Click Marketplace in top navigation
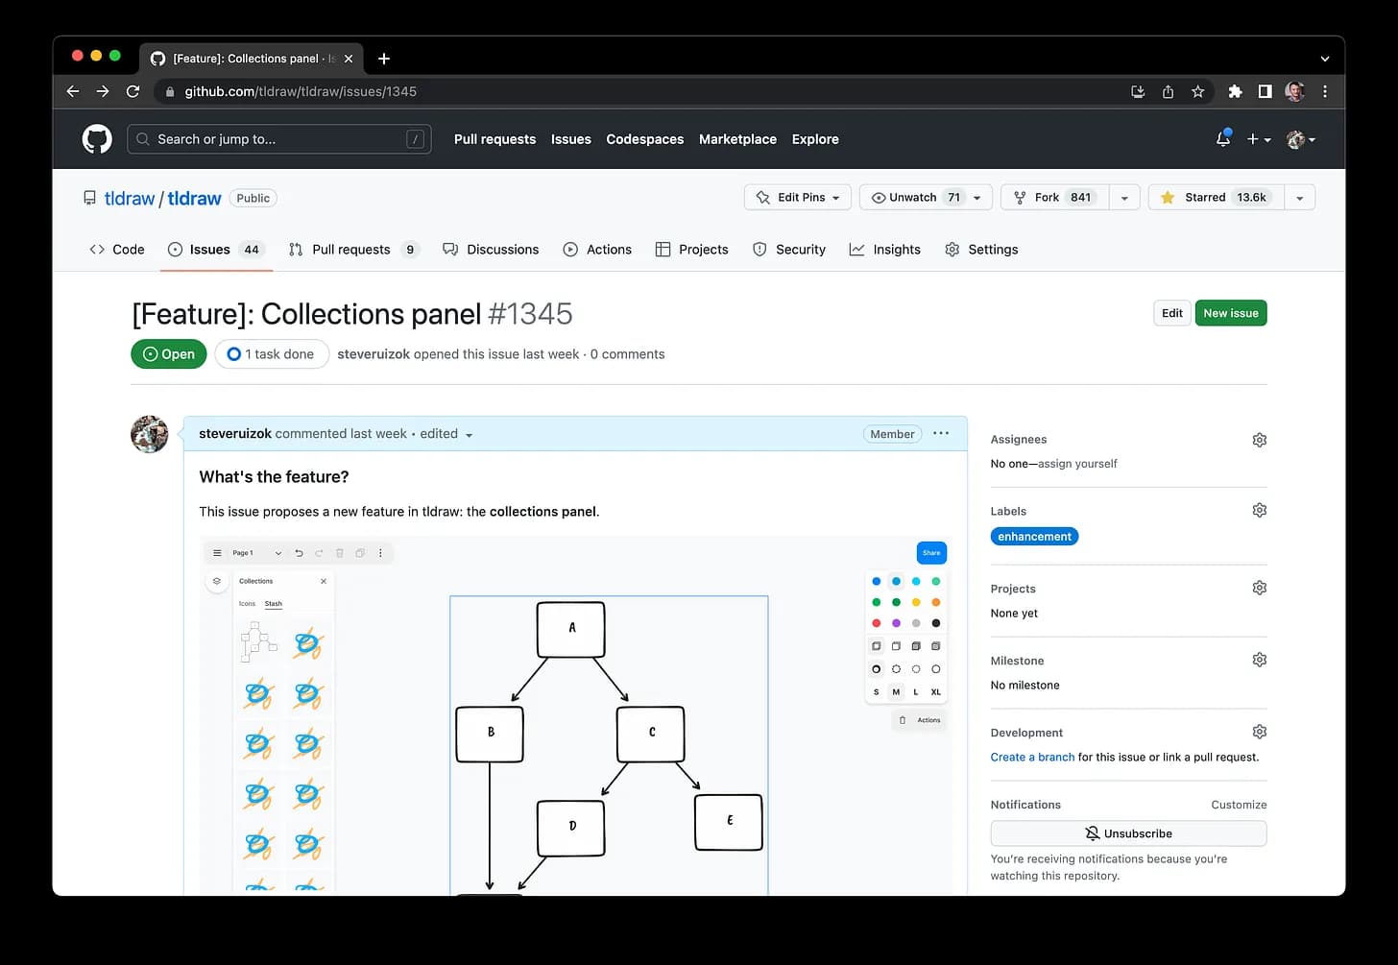Screen dimensions: 1398x965 tap(737, 139)
